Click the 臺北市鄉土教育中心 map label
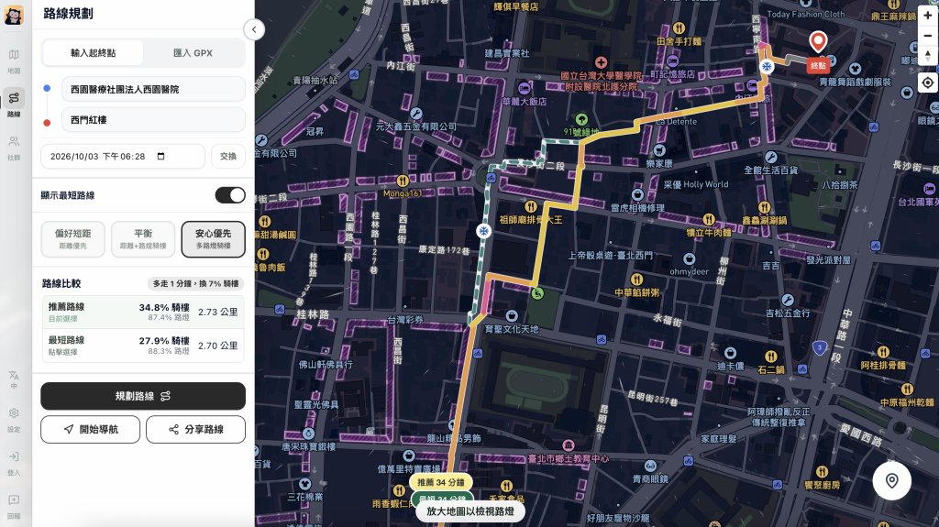Viewport: 939px width, 527px height. [569, 458]
